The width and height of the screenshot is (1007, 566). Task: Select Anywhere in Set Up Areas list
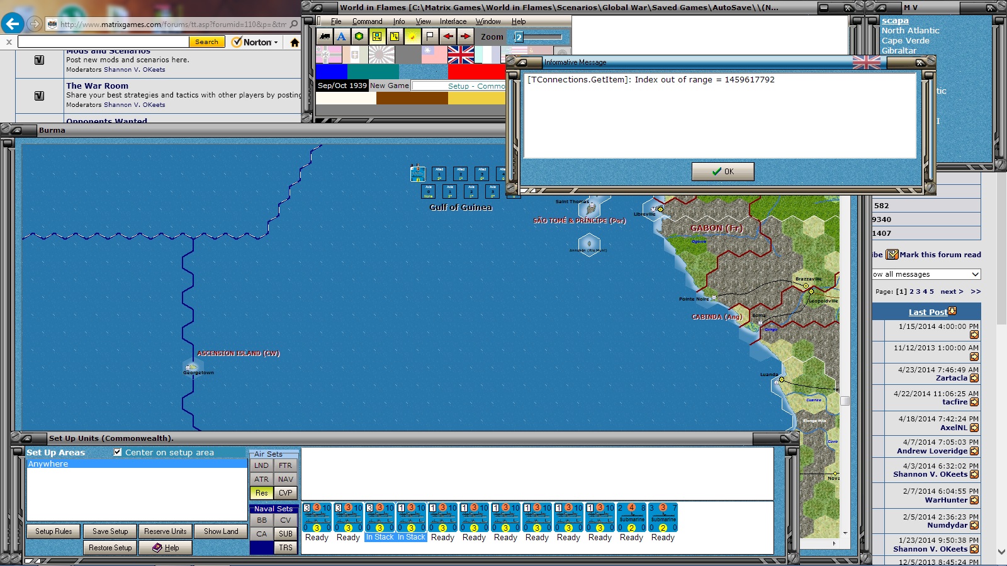coord(137,463)
